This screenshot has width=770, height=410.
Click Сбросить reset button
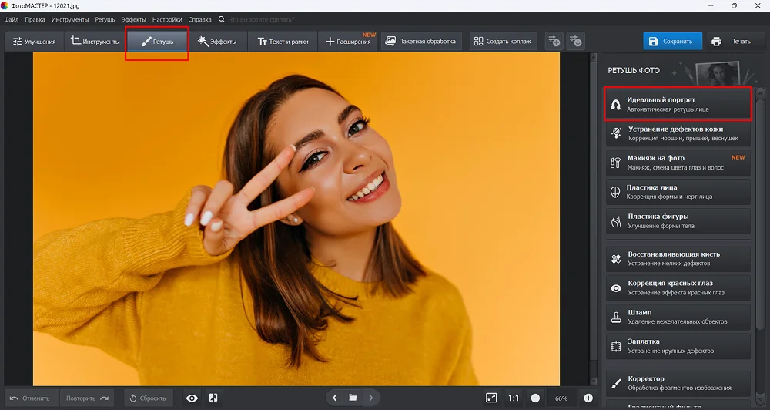149,398
